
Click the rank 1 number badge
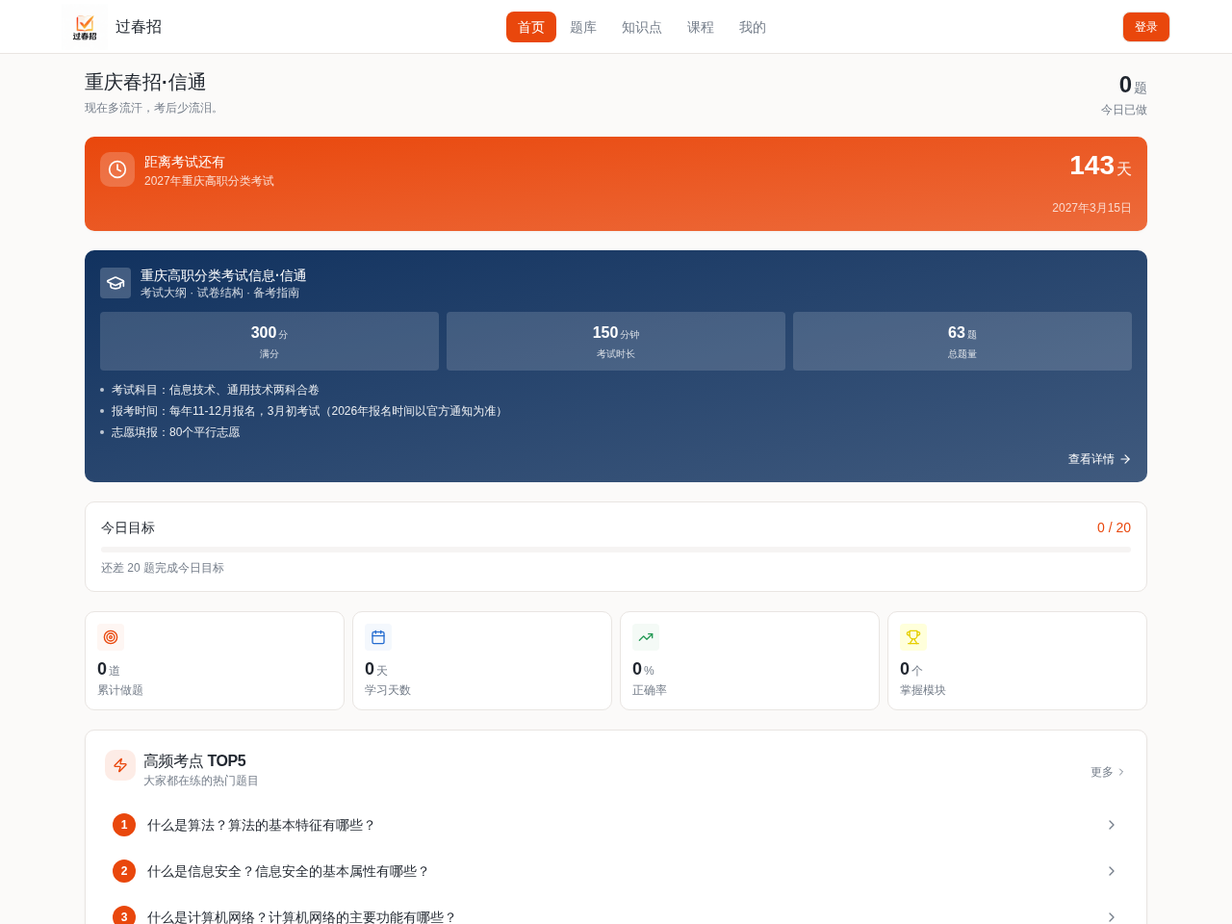[124, 825]
